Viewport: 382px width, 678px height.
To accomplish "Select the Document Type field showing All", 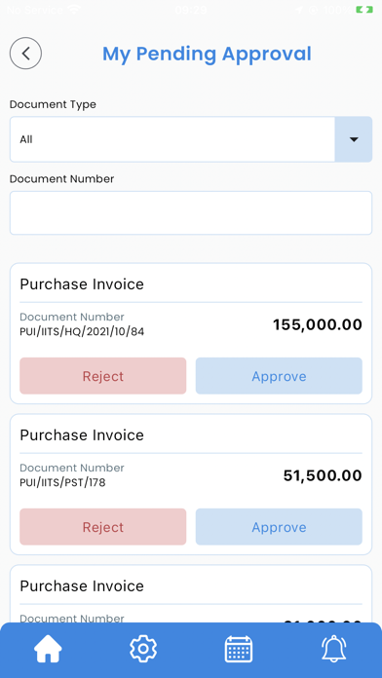I will (191, 139).
